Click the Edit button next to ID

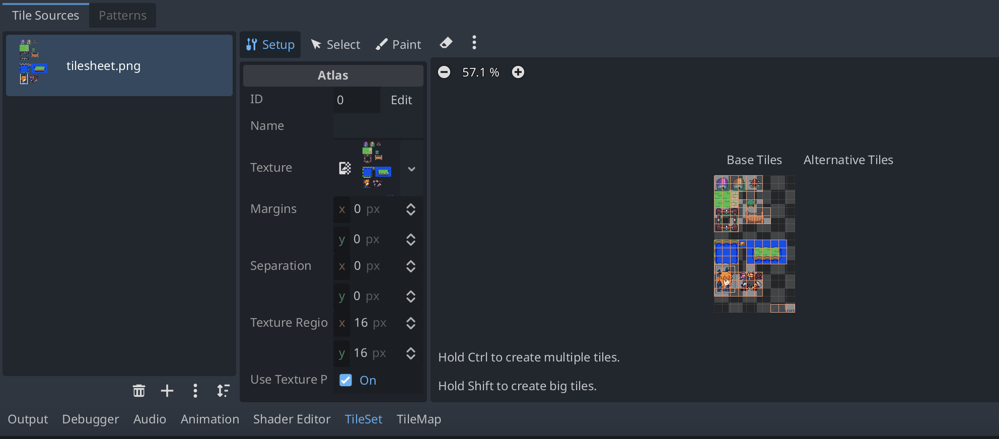401,100
